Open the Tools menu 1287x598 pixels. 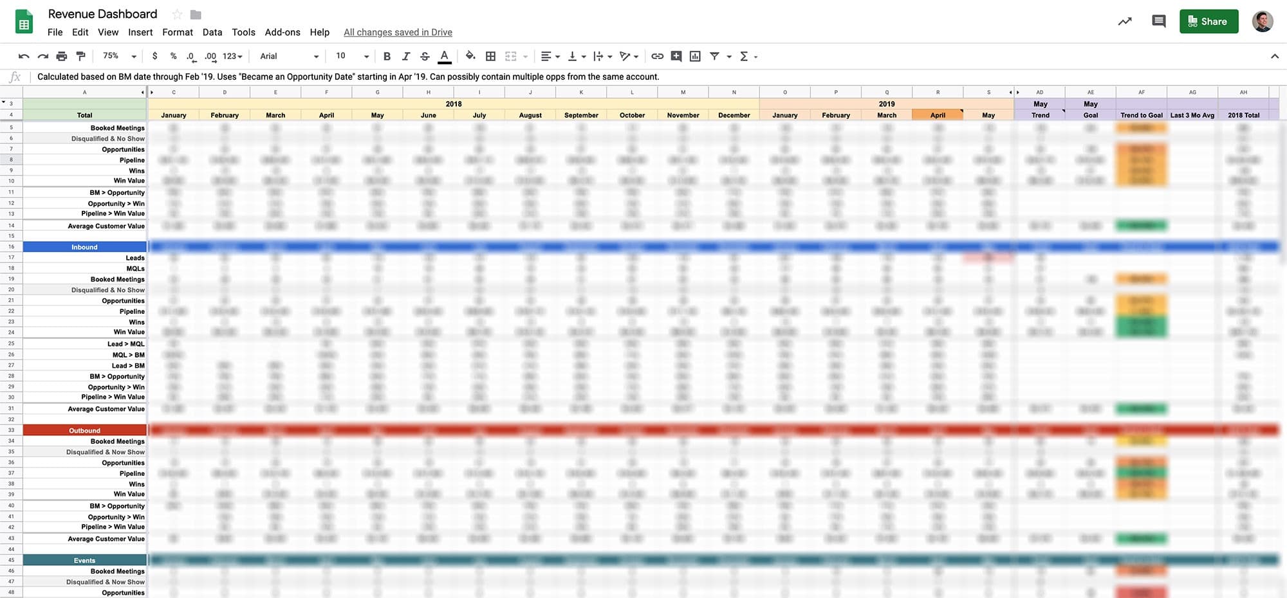[243, 32]
